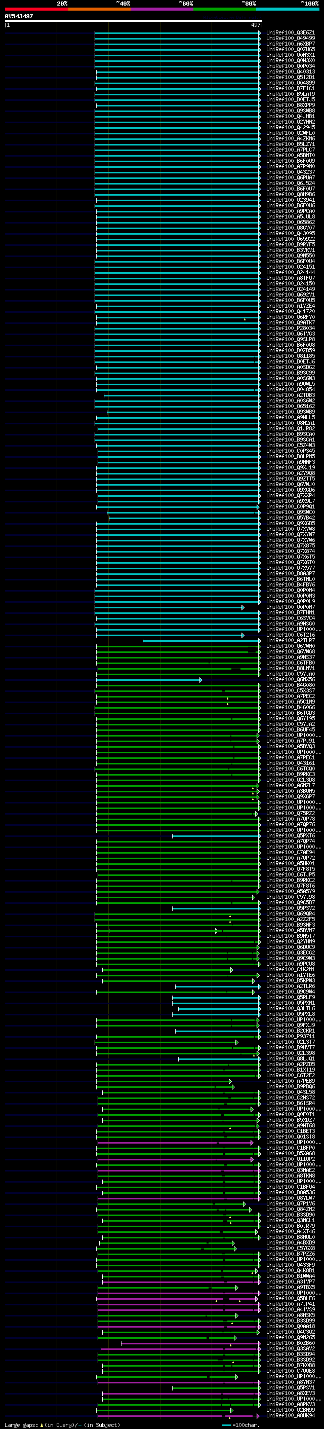Select the UniRef100_P28034 label
324x1429 pixels.
[290, 328]
